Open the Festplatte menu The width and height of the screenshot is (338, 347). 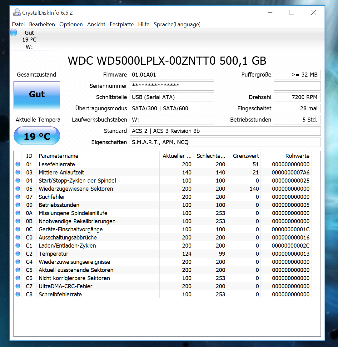click(122, 24)
